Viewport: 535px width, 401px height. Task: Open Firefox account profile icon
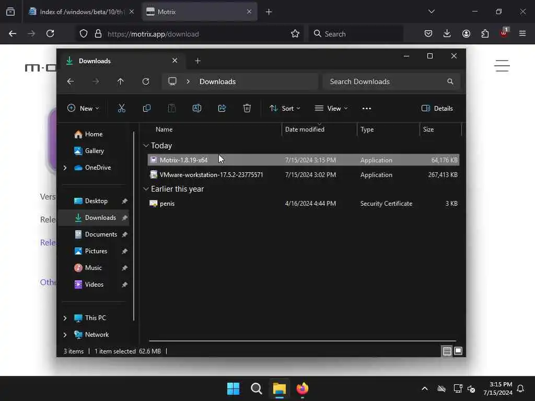466,33
